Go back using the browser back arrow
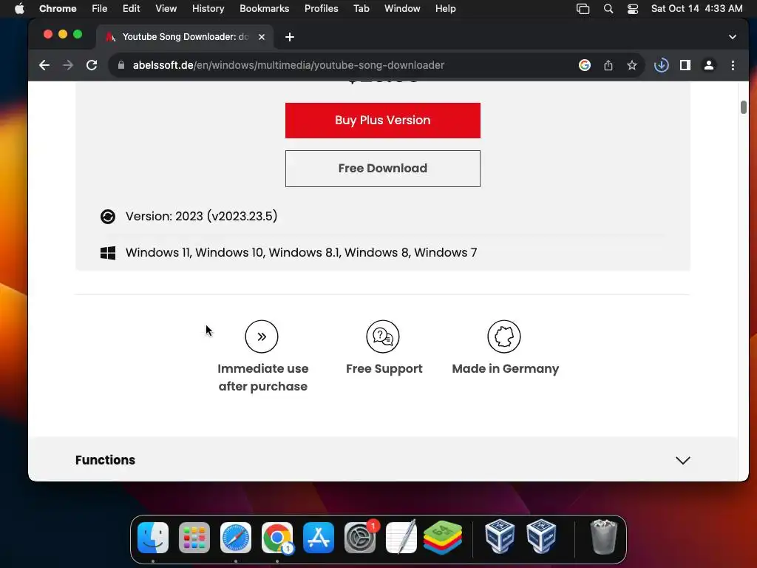Viewport: 757px width, 568px height. (44, 65)
